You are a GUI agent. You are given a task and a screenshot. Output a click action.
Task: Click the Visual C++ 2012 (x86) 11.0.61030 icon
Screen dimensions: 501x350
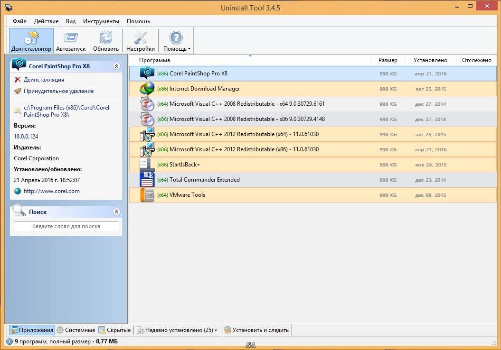pyautogui.click(x=147, y=149)
